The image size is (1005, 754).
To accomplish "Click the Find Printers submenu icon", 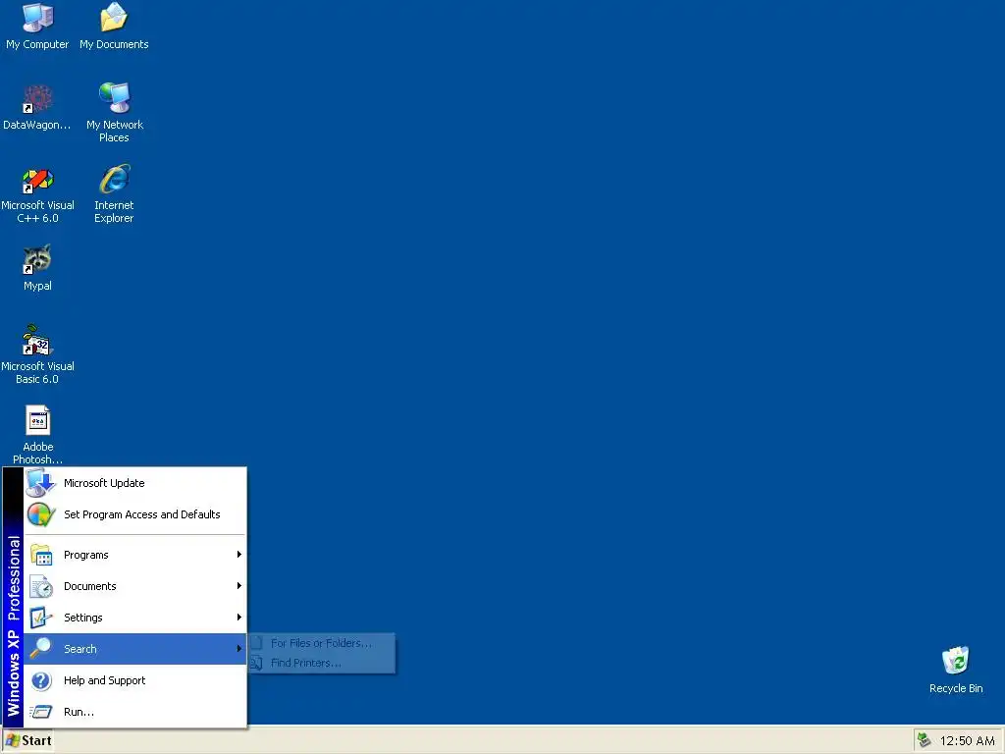I will (256, 663).
